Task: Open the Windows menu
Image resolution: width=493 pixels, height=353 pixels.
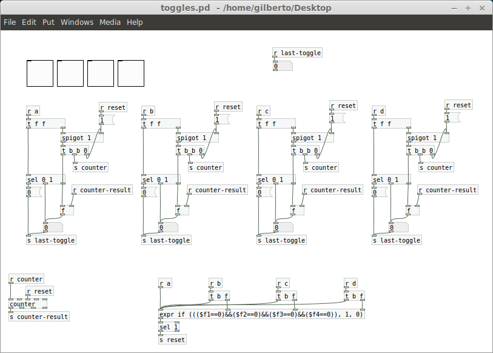Action: click(x=77, y=22)
